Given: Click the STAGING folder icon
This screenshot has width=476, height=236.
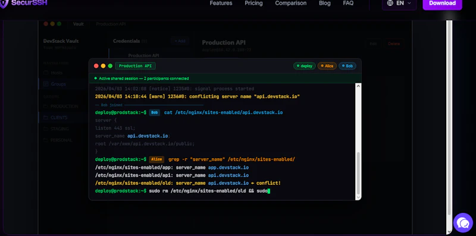Looking at the screenshot, I should click(46, 129).
